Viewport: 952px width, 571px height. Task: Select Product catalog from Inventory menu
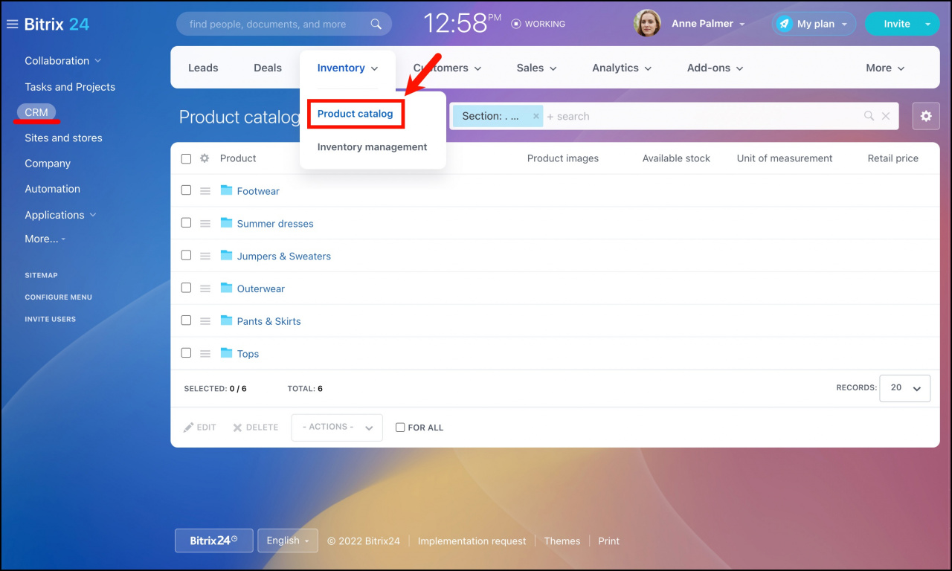356,114
